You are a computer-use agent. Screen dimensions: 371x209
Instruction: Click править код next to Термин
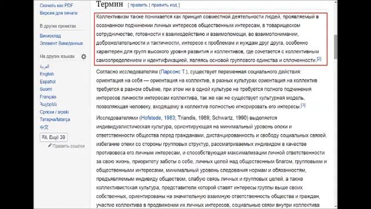coord(164,5)
